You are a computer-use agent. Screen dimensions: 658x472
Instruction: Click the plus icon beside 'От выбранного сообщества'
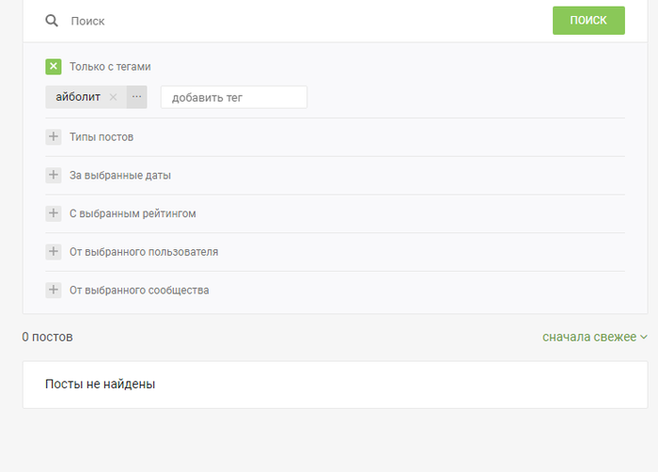point(54,291)
